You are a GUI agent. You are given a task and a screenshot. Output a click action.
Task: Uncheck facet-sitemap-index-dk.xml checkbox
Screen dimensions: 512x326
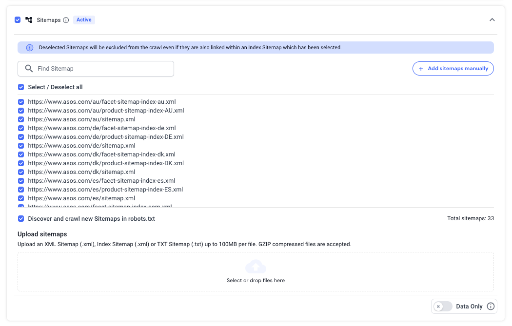[21, 154]
